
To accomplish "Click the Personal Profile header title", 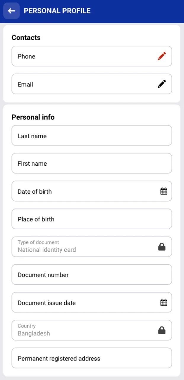I will [x=57, y=11].
